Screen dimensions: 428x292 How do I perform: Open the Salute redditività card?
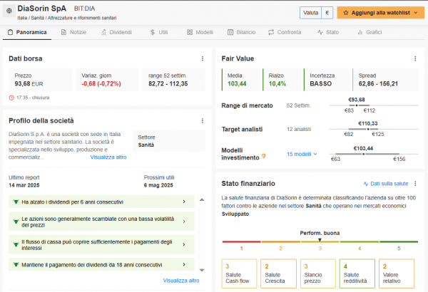pyautogui.click(x=357, y=273)
